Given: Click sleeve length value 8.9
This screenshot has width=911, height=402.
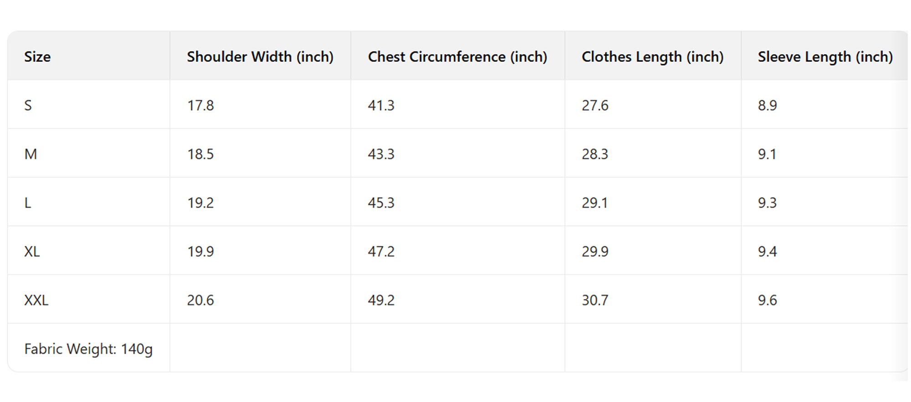Looking at the screenshot, I should tap(767, 106).
